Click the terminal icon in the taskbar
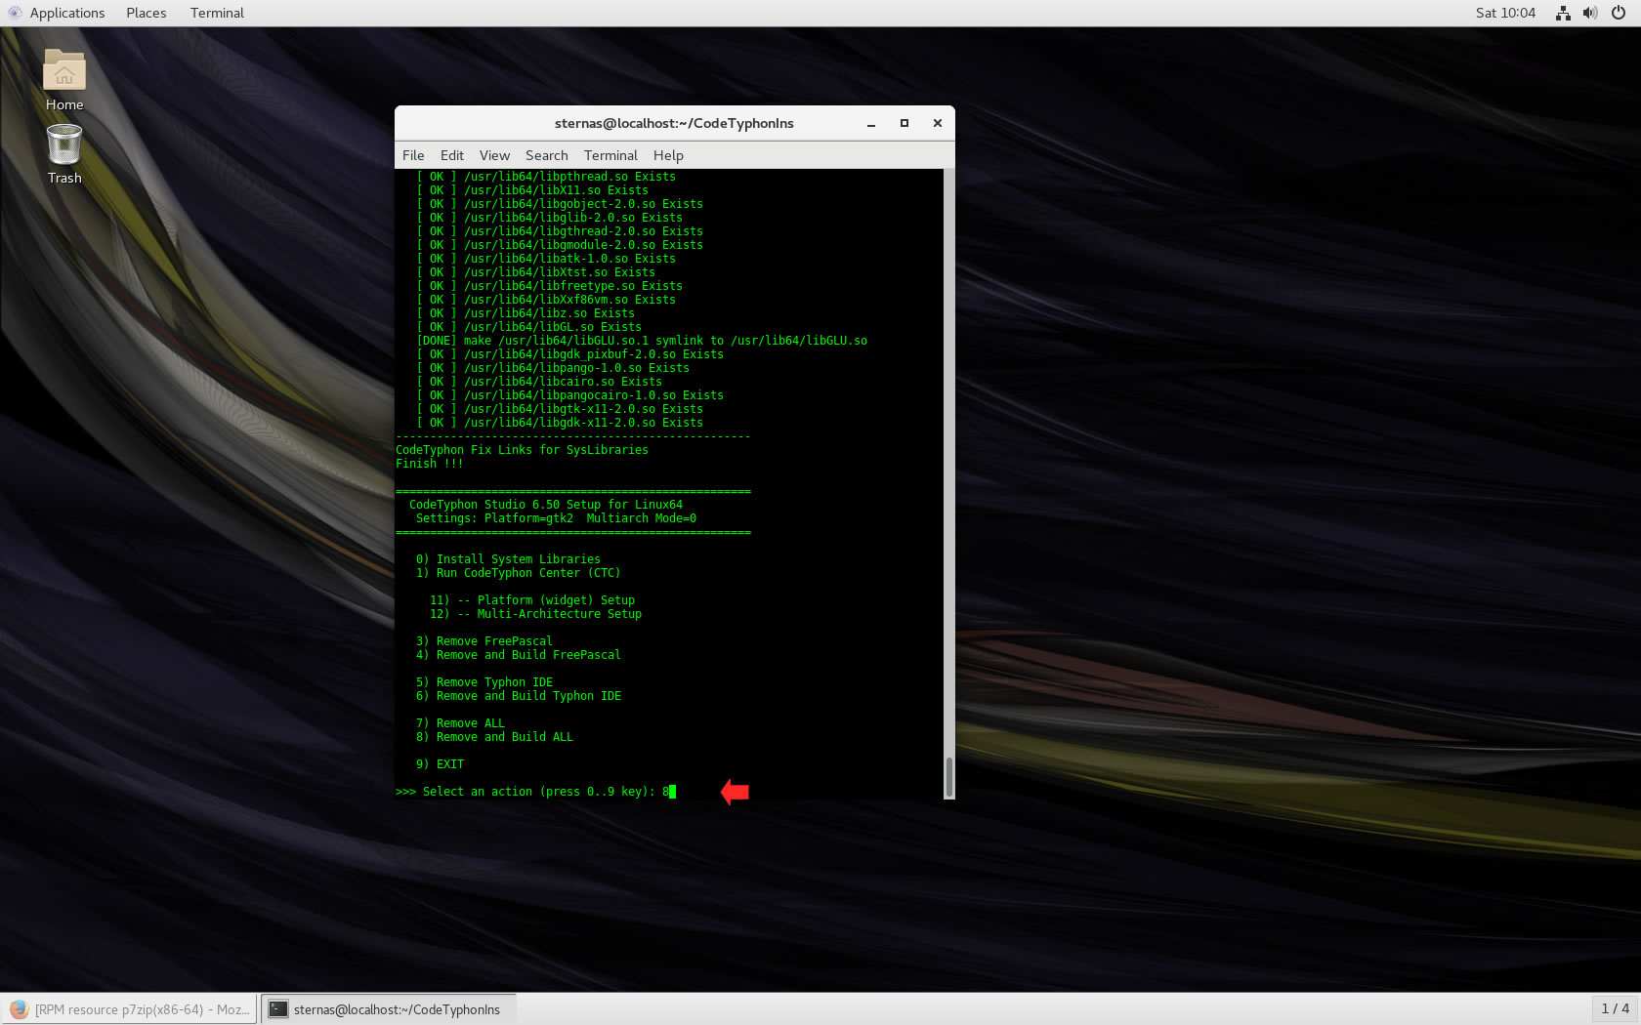Screen dimensions: 1641x1025 click(x=278, y=1009)
